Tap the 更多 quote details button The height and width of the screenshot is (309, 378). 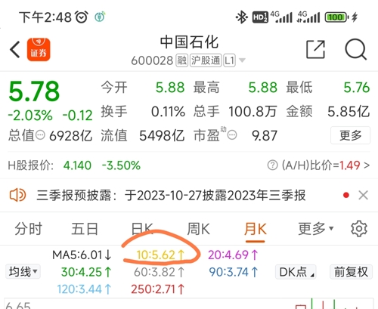click(350, 135)
